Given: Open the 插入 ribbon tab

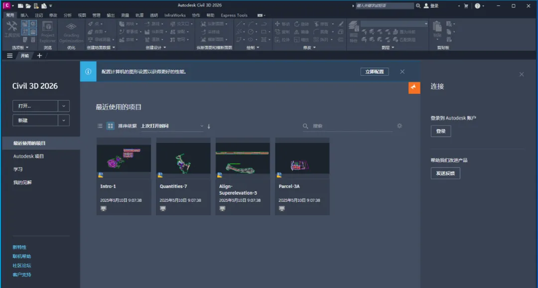Looking at the screenshot, I should pyautogui.click(x=24, y=15).
